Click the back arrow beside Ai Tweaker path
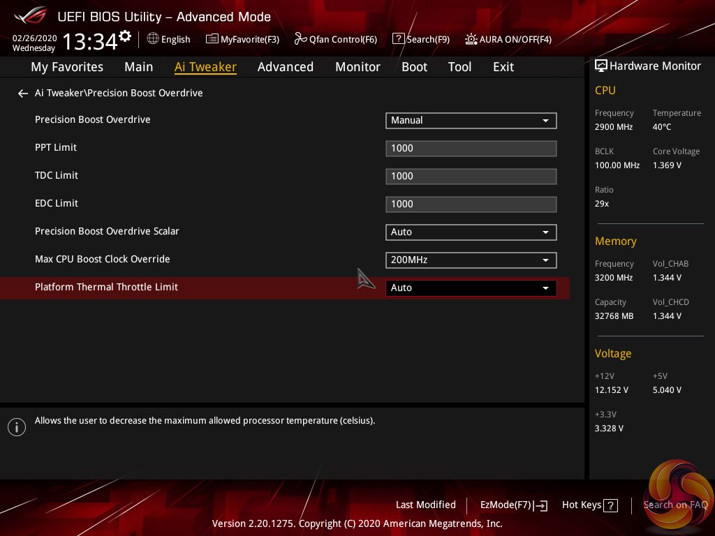This screenshot has height=536, width=715. click(x=23, y=94)
